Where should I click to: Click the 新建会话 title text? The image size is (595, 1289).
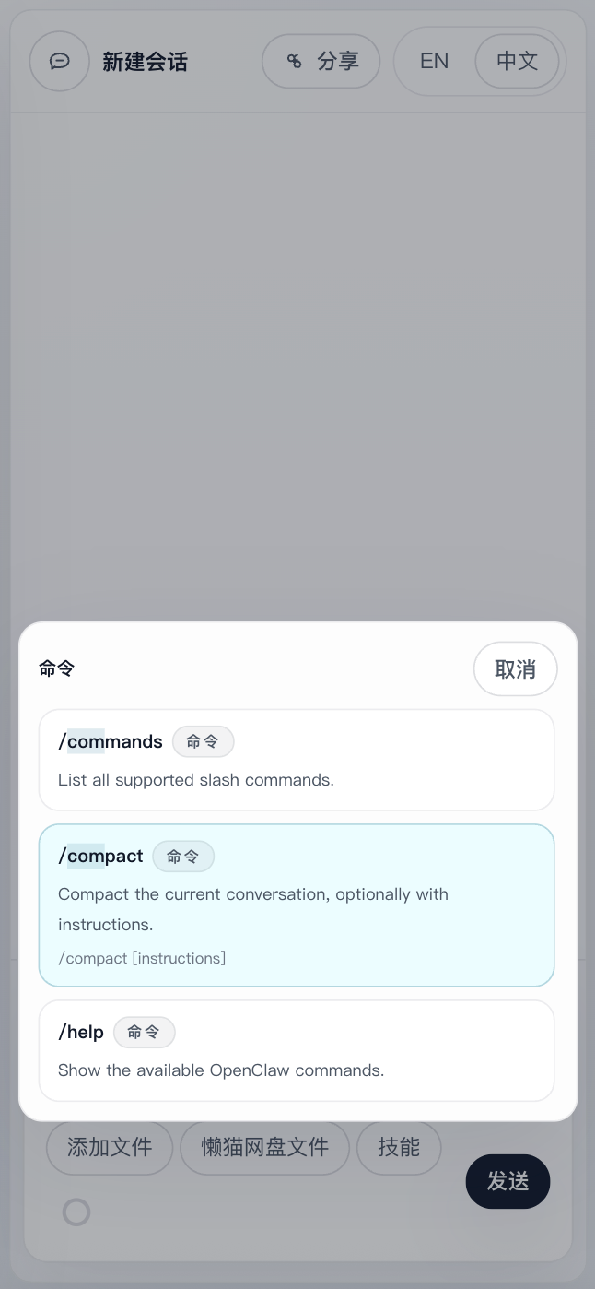point(145,62)
